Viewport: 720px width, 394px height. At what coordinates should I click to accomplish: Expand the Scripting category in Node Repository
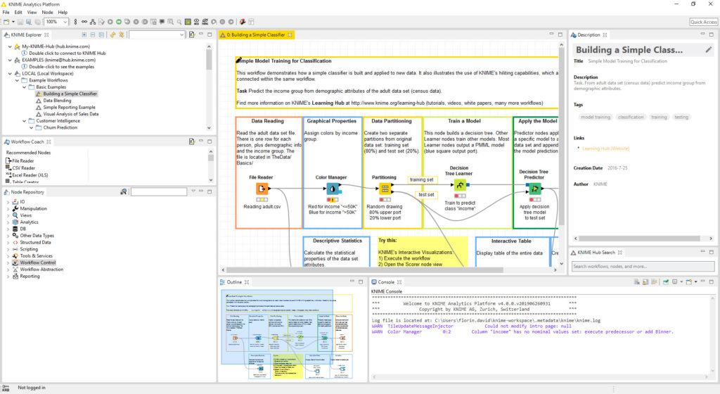8,249
